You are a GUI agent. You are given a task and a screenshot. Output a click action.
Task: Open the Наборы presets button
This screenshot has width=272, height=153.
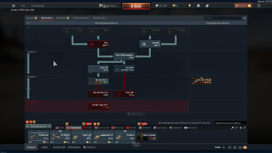click(x=89, y=147)
